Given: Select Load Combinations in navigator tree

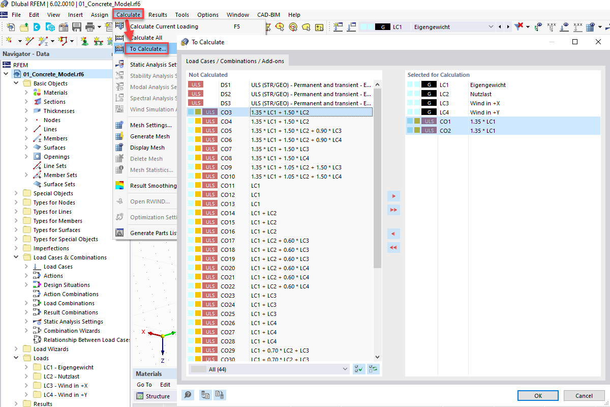Looking at the screenshot, I should point(69,303).
